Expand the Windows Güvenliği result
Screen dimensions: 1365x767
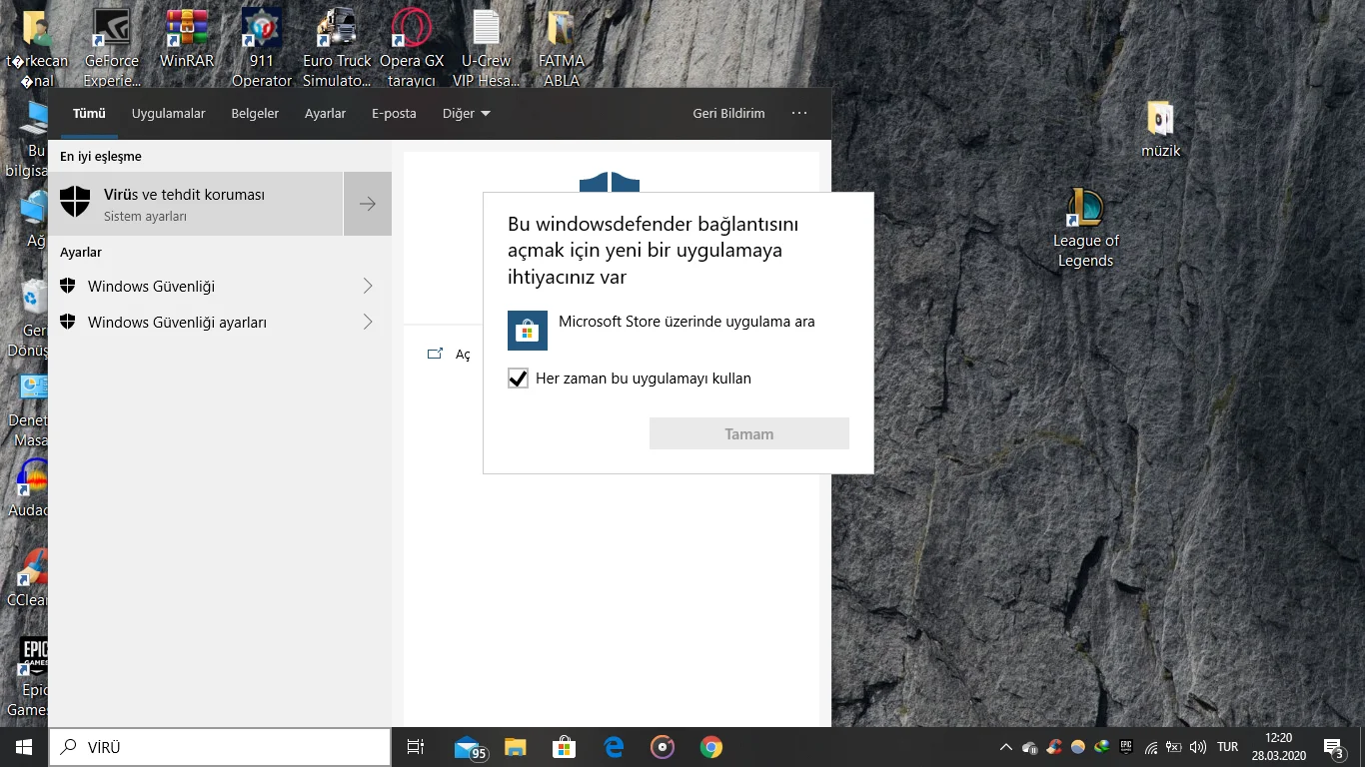coord(369,286)
